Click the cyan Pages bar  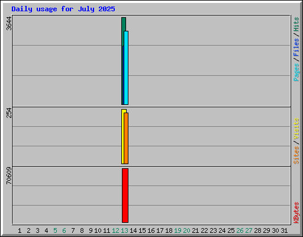point(126,68)
